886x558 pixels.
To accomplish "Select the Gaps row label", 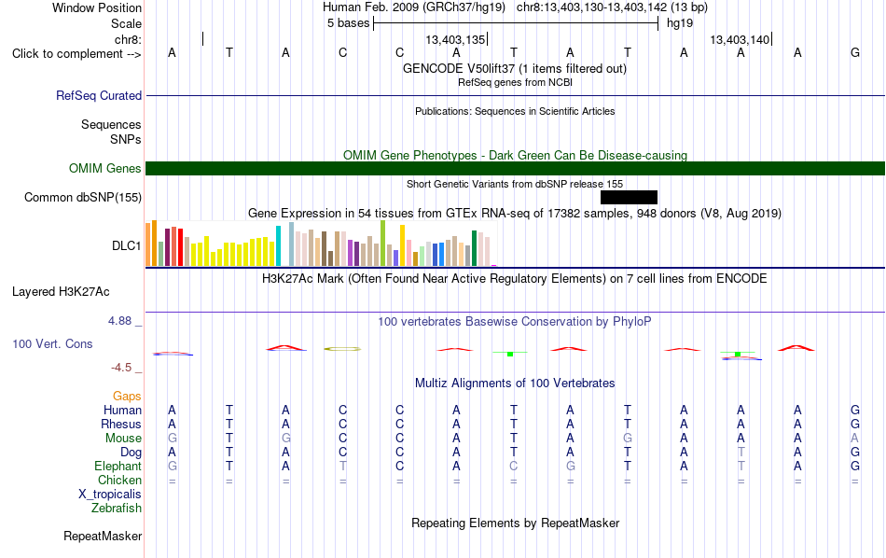I will [x=127, y=397].
